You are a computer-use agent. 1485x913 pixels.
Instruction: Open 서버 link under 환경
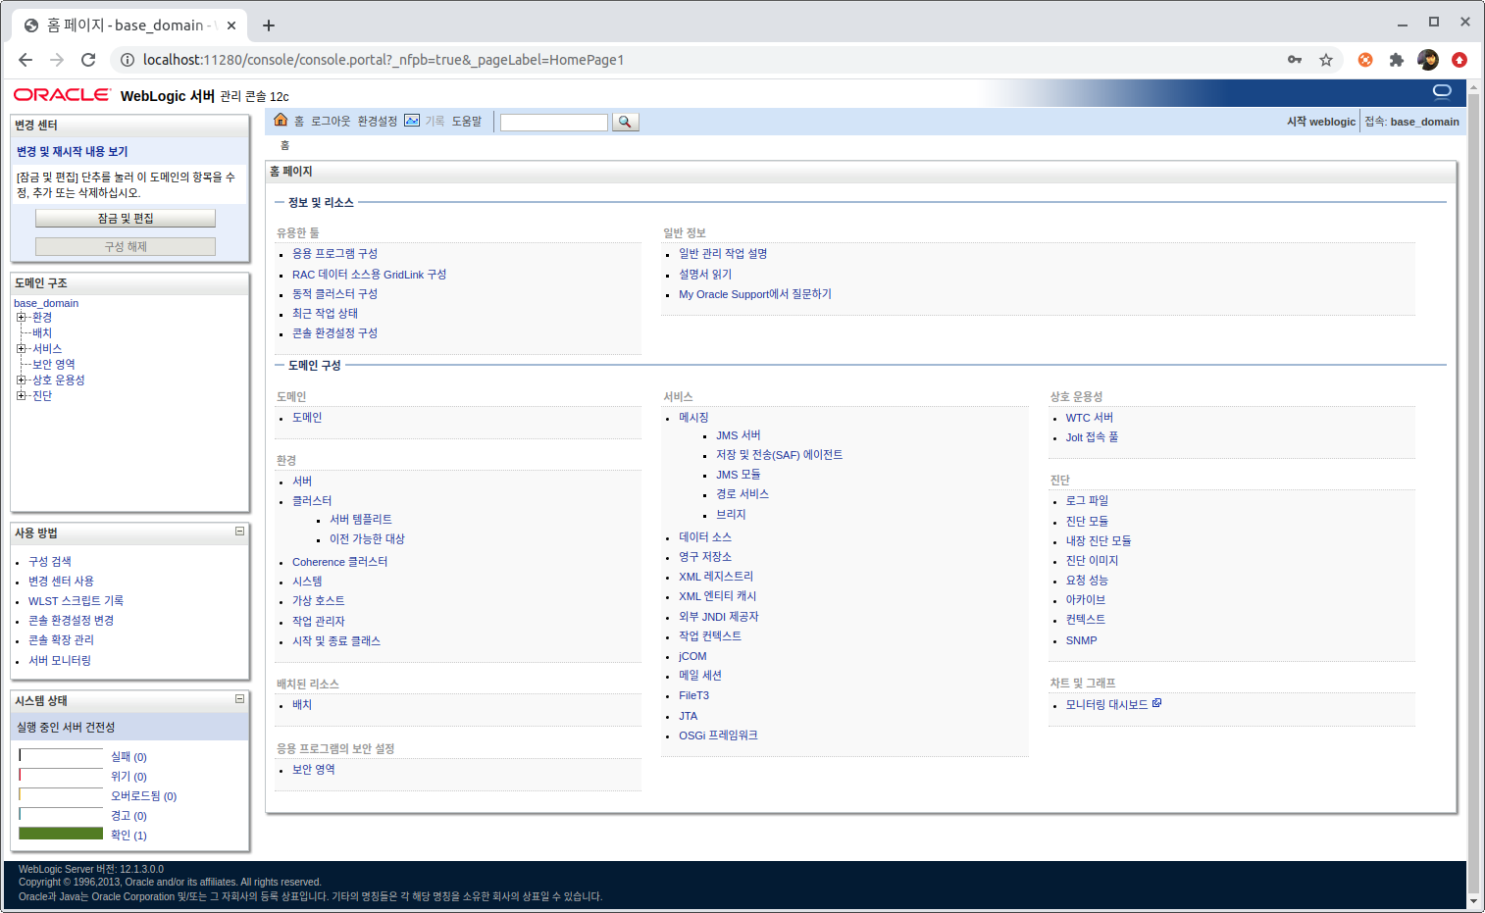click(302, 482)
